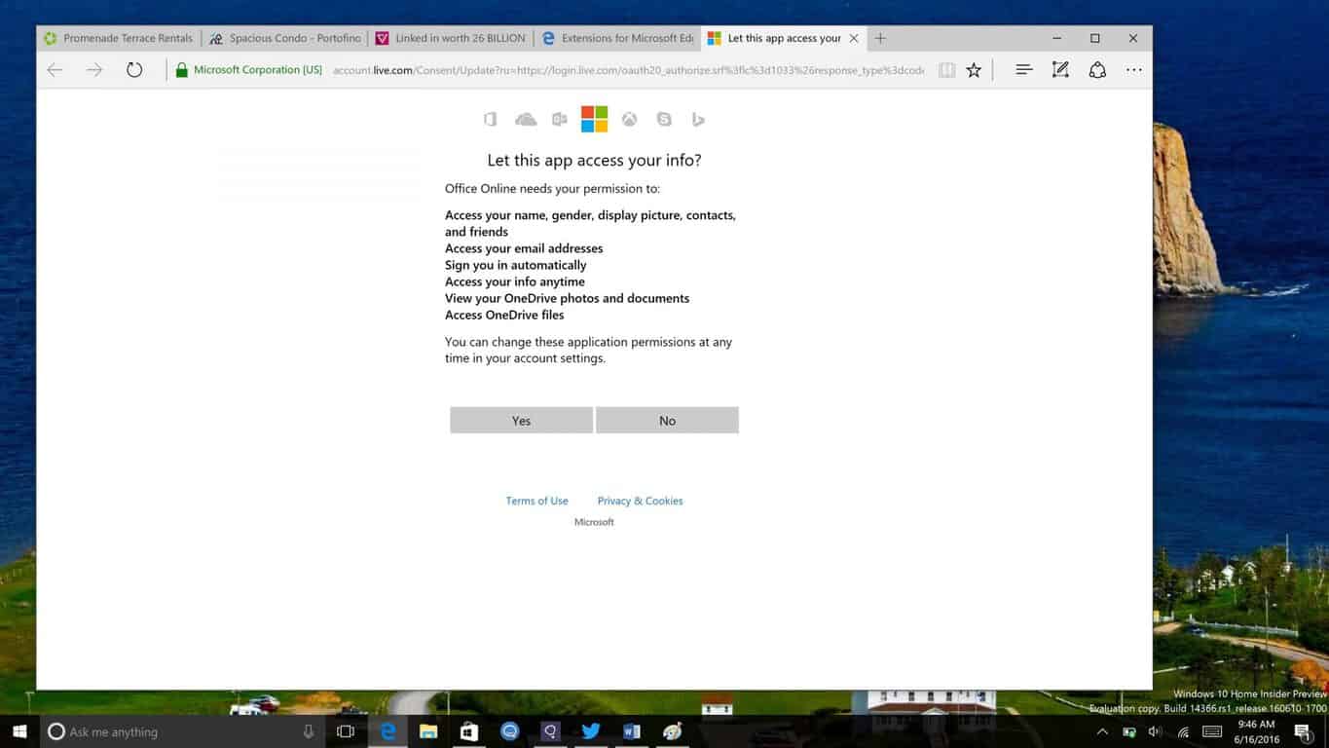The image size is (1329, 748).
Task: Click 'Access OneDrive files' text
Action: tap(504, 315)
